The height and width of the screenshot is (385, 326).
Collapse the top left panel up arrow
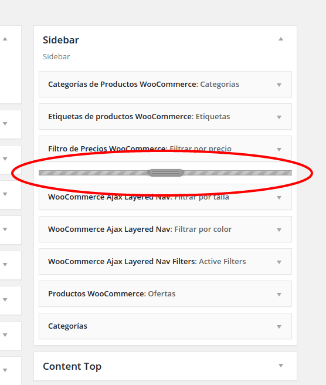pyautogui.click(x=5, y=39)
